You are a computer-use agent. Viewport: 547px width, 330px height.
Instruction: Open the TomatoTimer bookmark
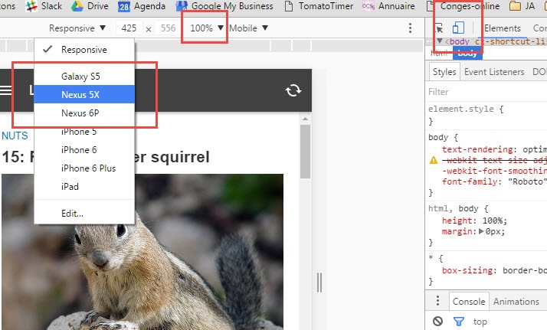(x=319, y=6)
